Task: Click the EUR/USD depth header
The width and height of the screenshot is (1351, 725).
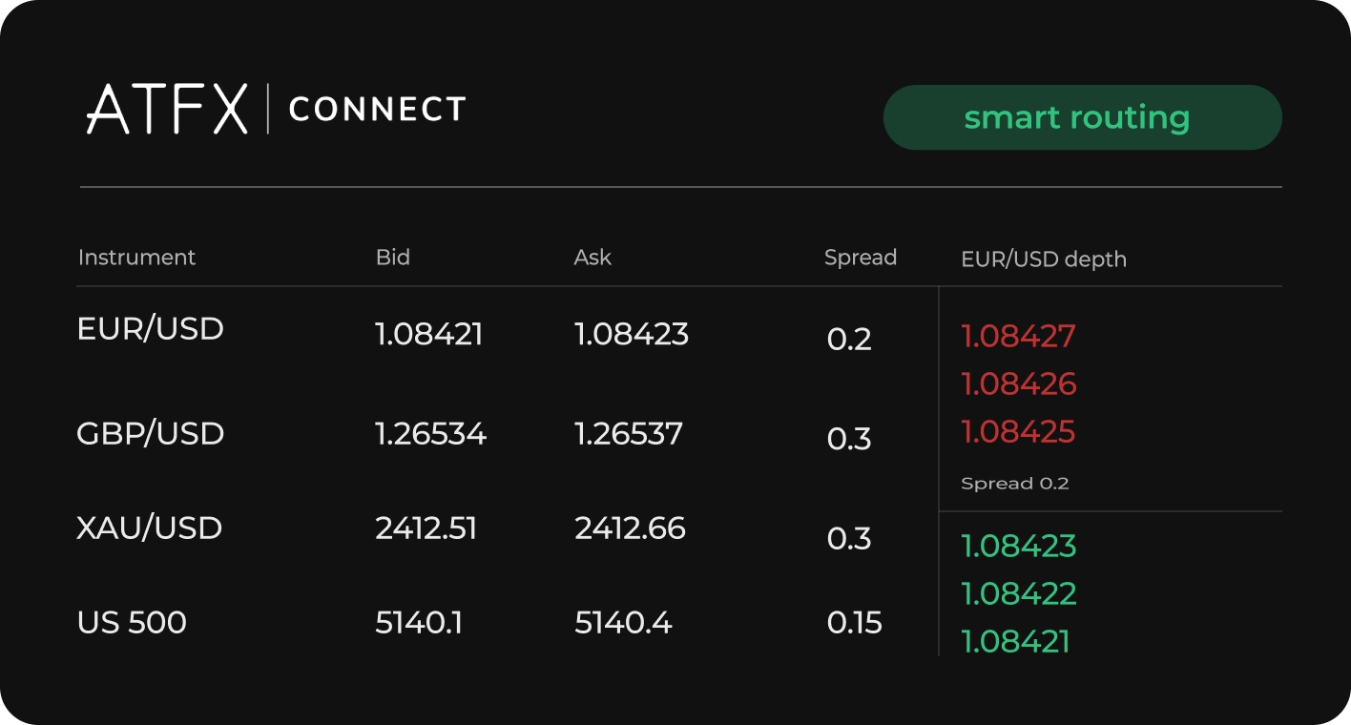Action: pyautogui.click(x=1044, y=259)
